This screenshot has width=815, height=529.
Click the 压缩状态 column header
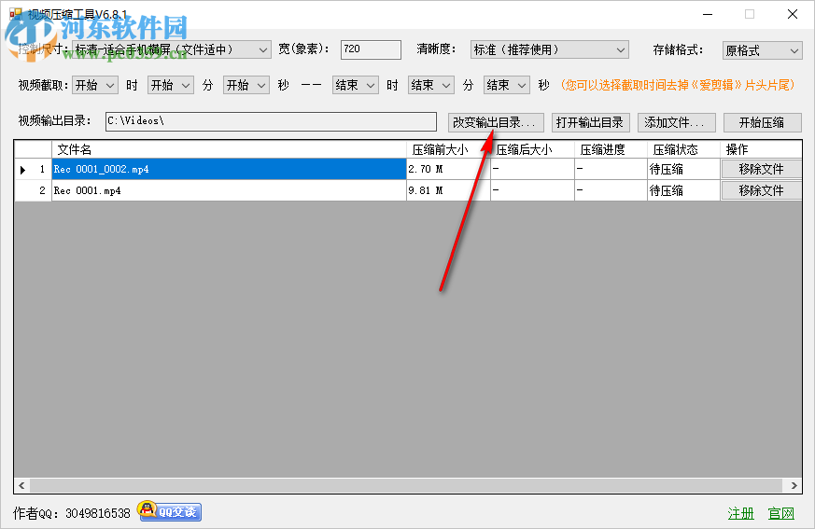point(683,149)
